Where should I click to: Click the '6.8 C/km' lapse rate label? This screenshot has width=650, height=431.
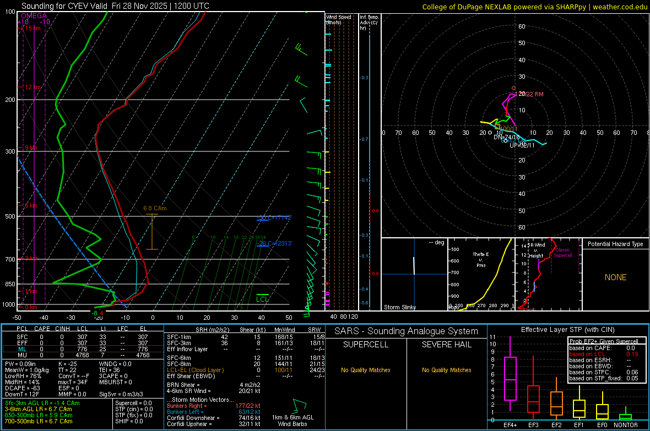[x=155, y=208]
